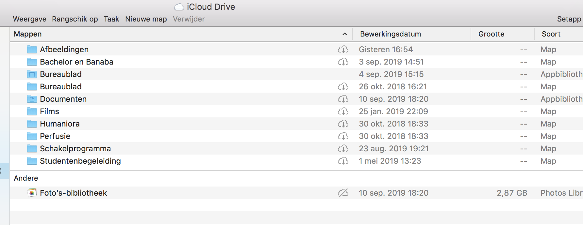Click the Nieuwe map button
The height and width of the screenshot is (225, 583).
tap(146, 19)
